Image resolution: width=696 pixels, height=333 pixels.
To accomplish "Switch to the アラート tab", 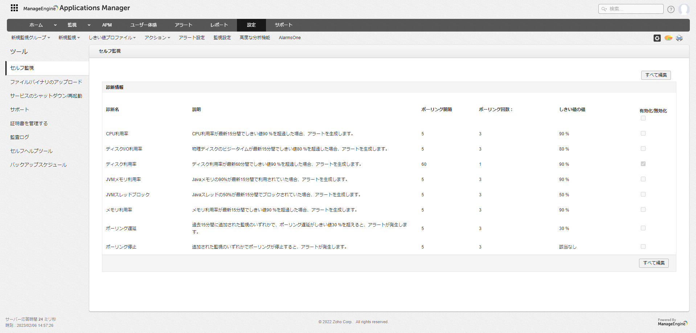I will [183, 25].
